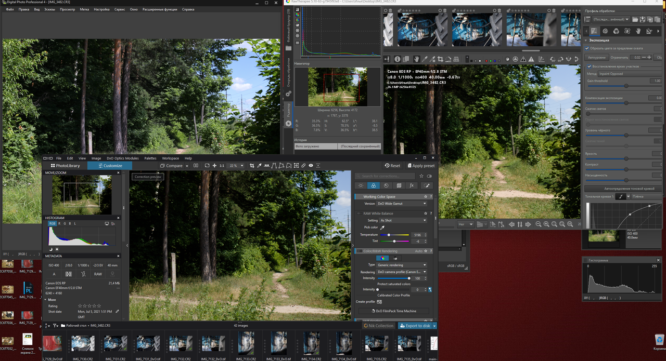Select the Crop tool in DxO toolbar

252,166
